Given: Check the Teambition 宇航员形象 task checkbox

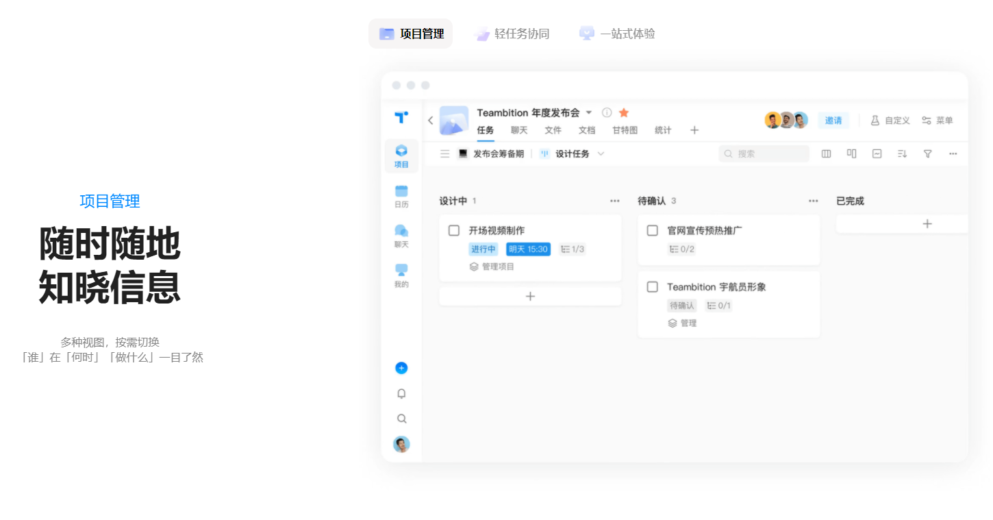Looking at the screenshot, I should tap(652, 287).
